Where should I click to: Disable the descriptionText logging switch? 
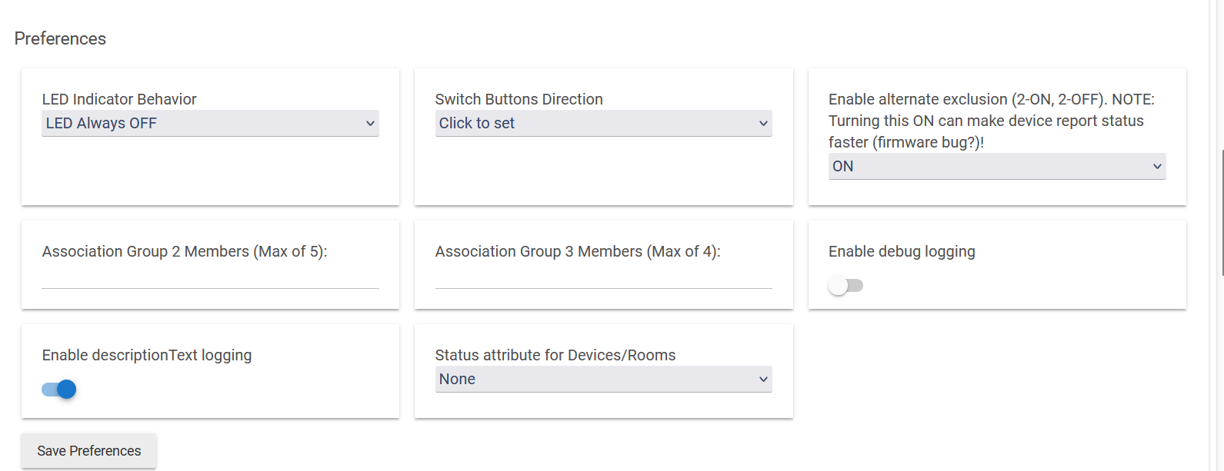click(x=59, y=390)
